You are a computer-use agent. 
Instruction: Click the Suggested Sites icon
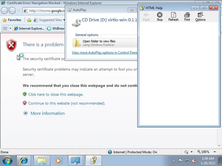(36, 20)
